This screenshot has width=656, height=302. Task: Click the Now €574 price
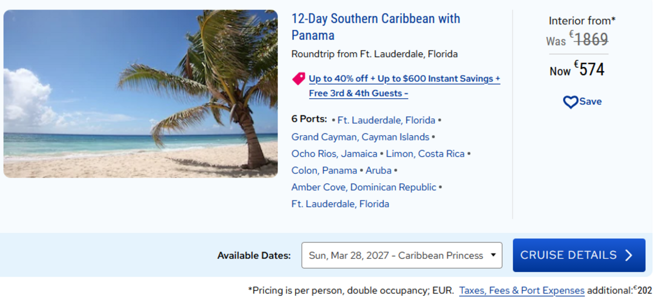[577, 70]
